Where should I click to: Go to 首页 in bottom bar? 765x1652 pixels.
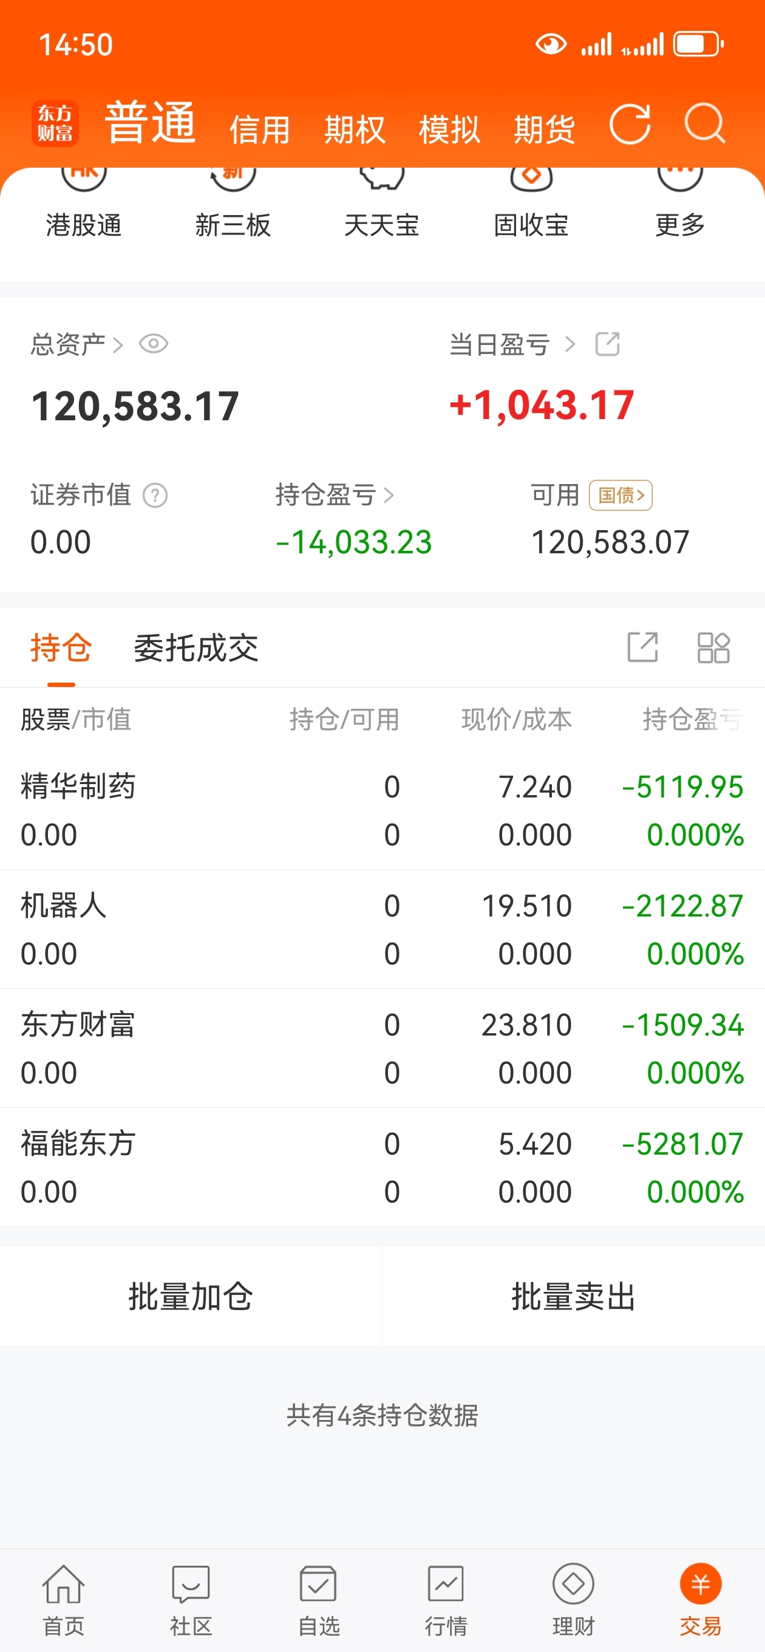coord(64,1600)
